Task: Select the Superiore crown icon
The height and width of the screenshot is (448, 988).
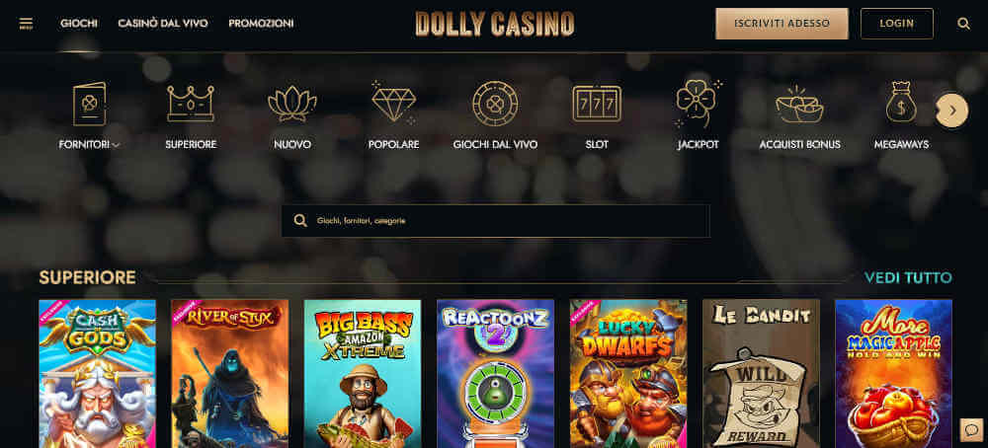Action: click(x=191, y=104)
